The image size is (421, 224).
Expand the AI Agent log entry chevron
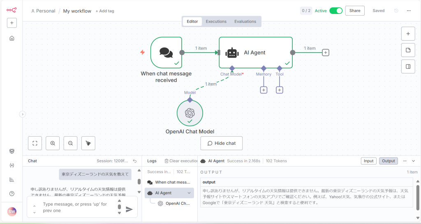coord(189,193)
